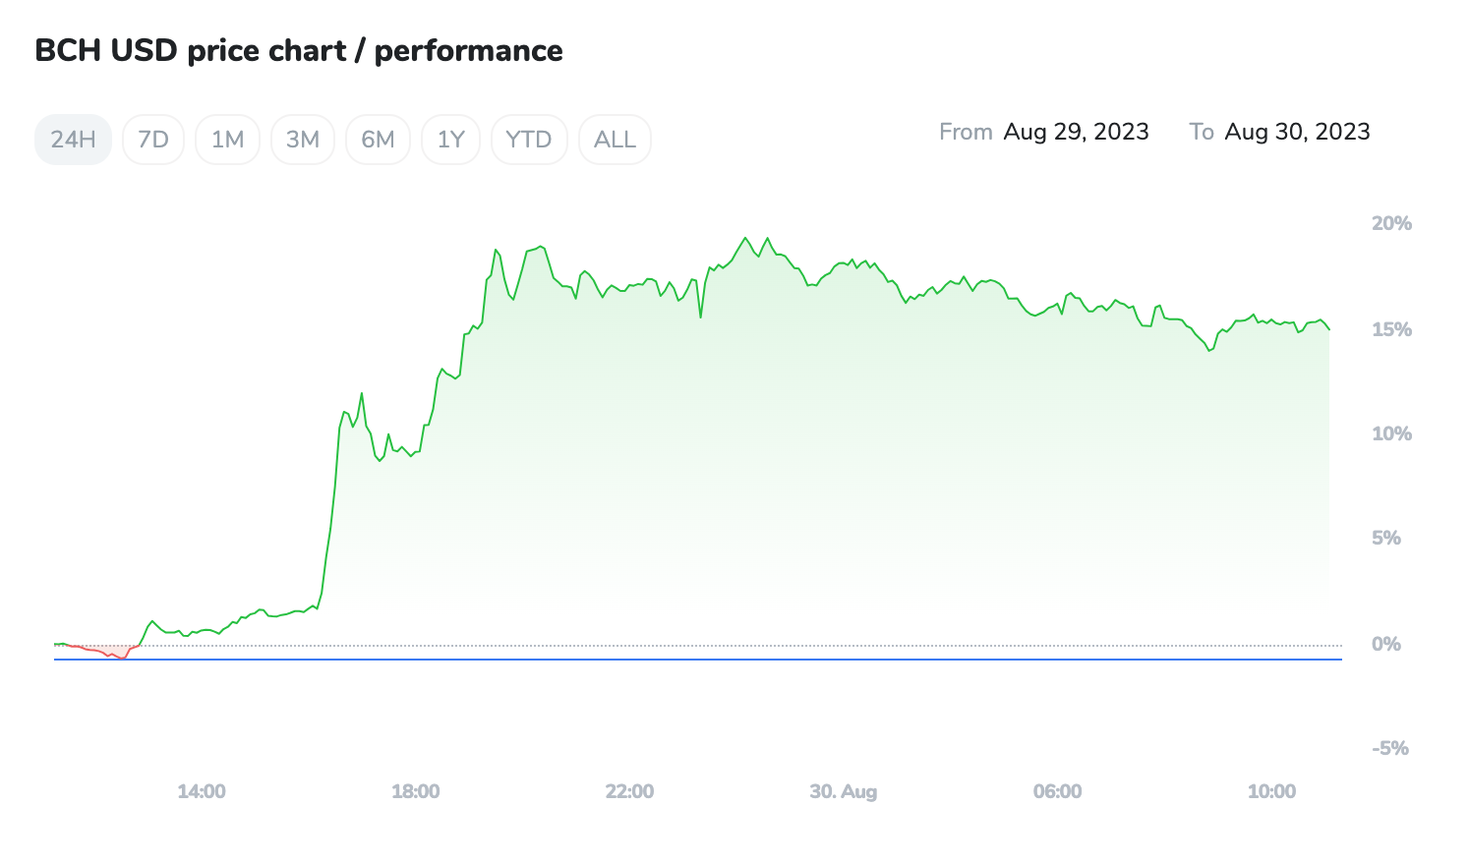Click the -5% y-axis label

point(1389,748)
